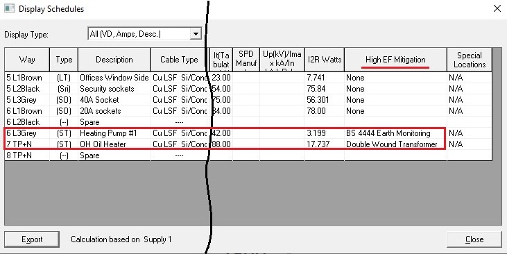Screen dimensions: 507x254
Task: Click the 20A sockets description
Action: pos(114,111)
